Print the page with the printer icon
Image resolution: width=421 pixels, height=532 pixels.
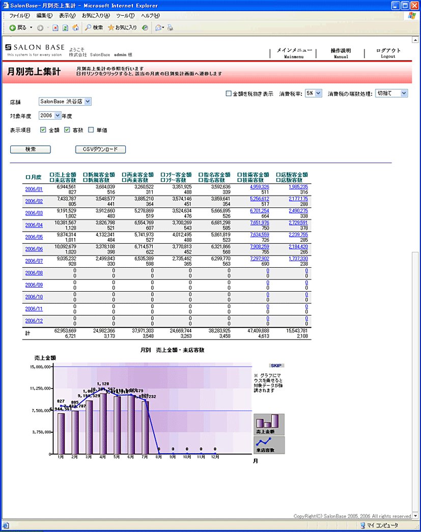click(170, 28)
